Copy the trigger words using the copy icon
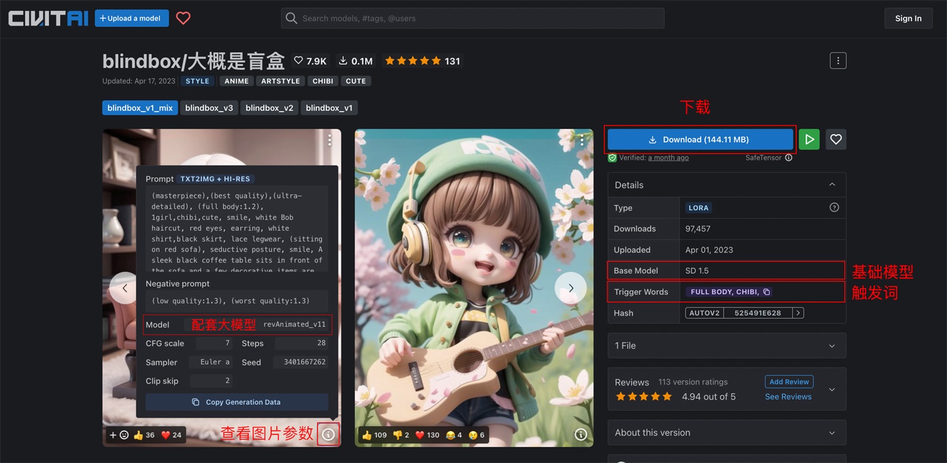 [x=766, y=291]
